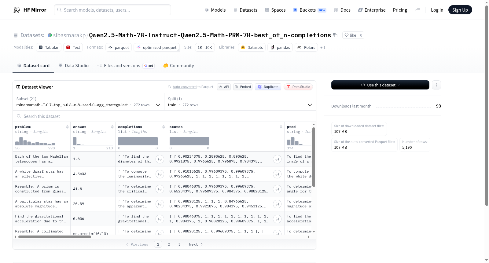Expand completions cell in the white dwarf row
489x263 pixels.
pos(160,174)
